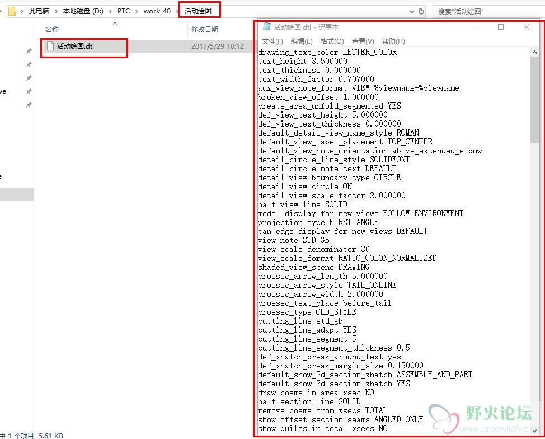Image resolution: width=545 pixels, height=439 pixels.
Task: Click line view_note STD_GB
Action: coord(293,240)
